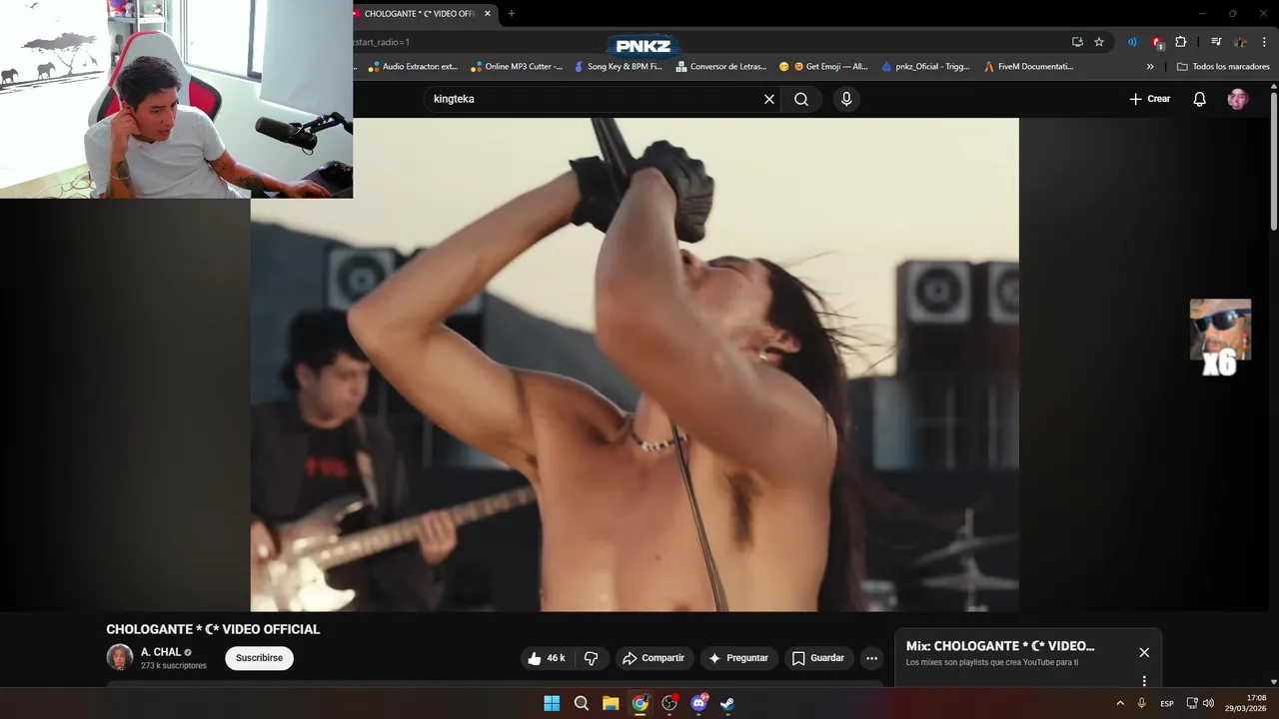The width and height of the screenshot is (1279, 719).
Task: Click the tray microphone indicator
Action: [1142, 703]
